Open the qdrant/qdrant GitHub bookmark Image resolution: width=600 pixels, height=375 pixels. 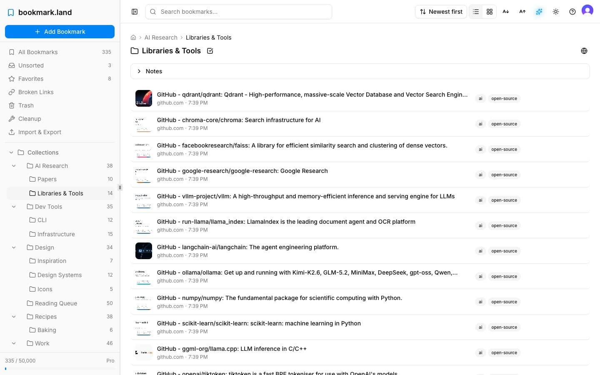[x=312, y=95]
